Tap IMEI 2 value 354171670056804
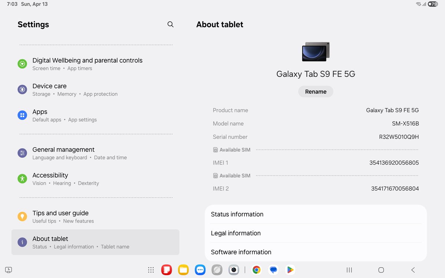This screenshot has height=278, width=445. pos(395,189)
